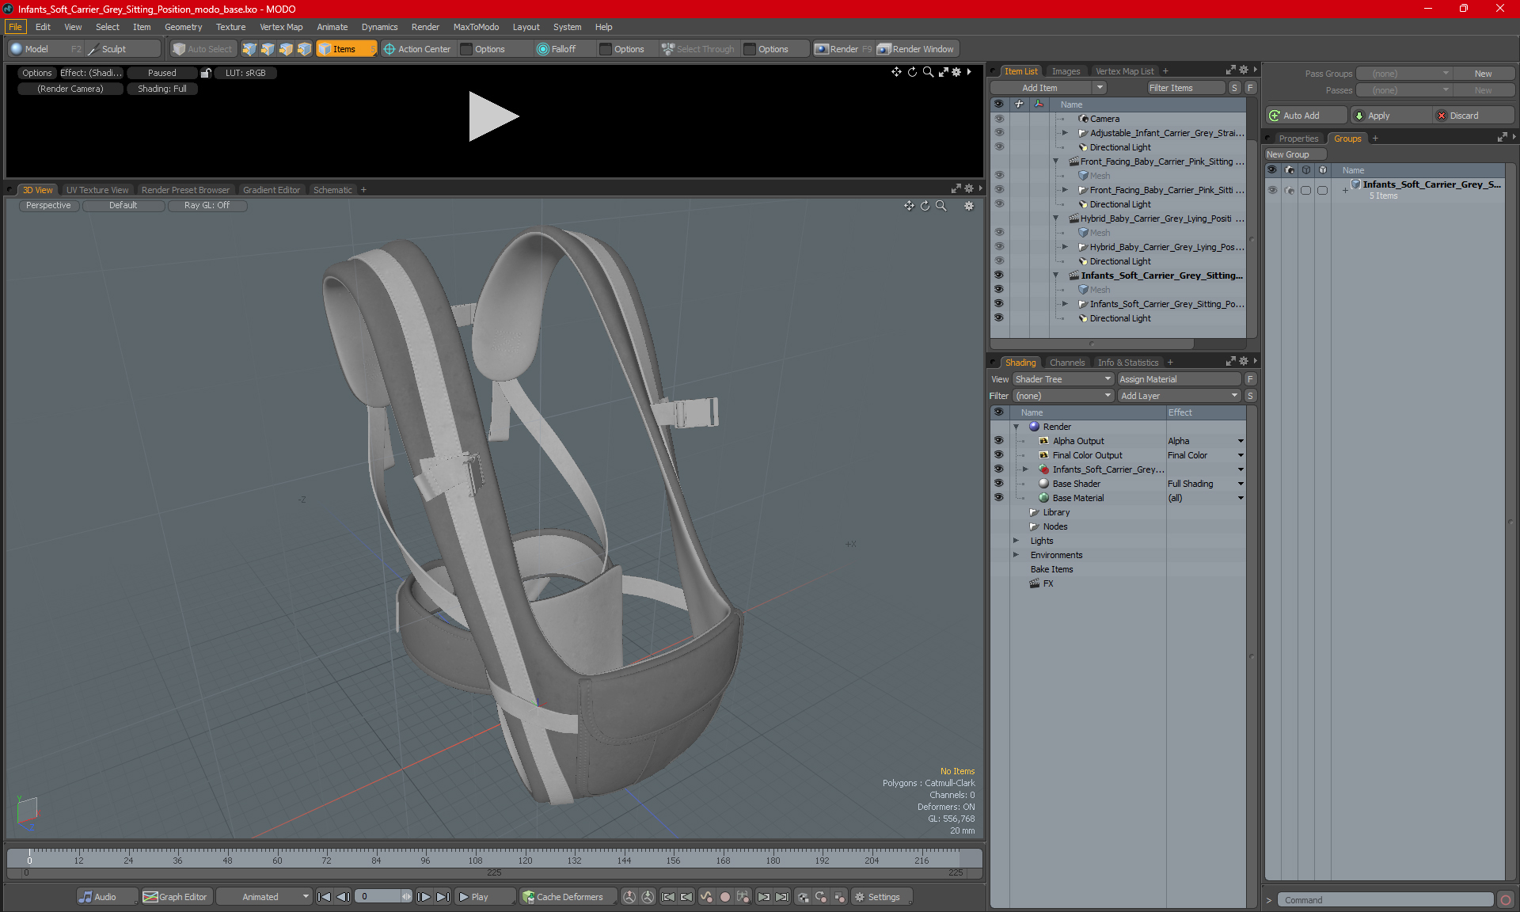This screenshot has width=1520, height=912.
Task: Expand Adjustable_Infant_Carrier_Grey item tree
Action: (1065, 133)
